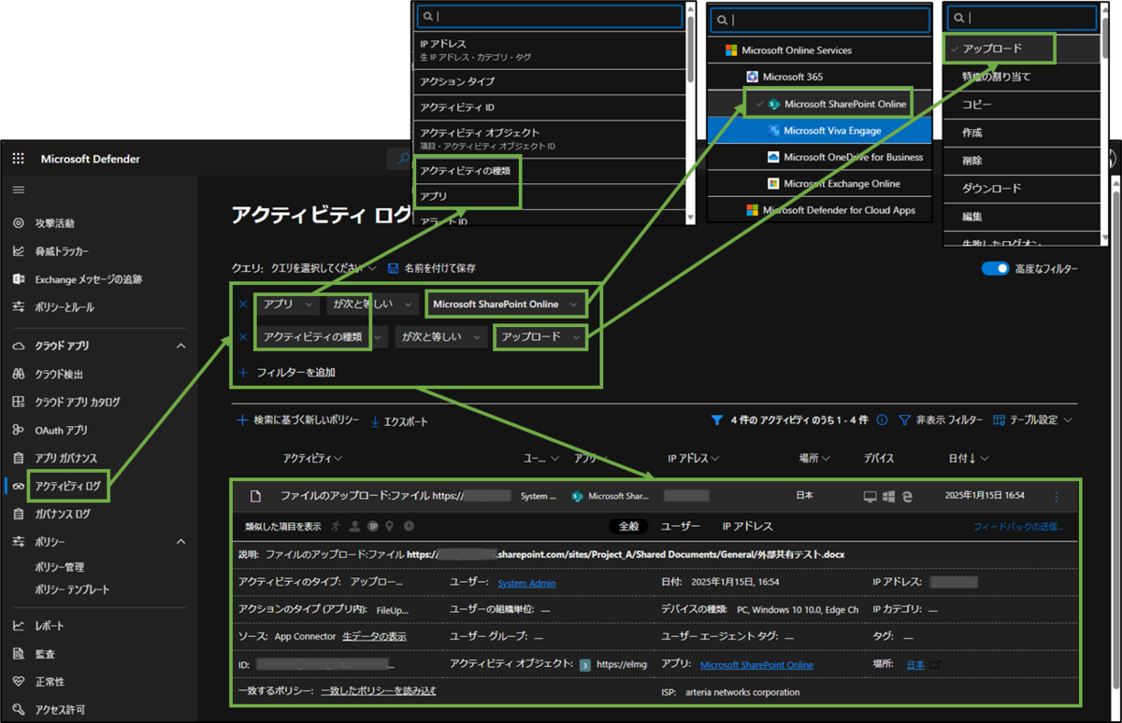Open the System Admin user link

[526, 583]
